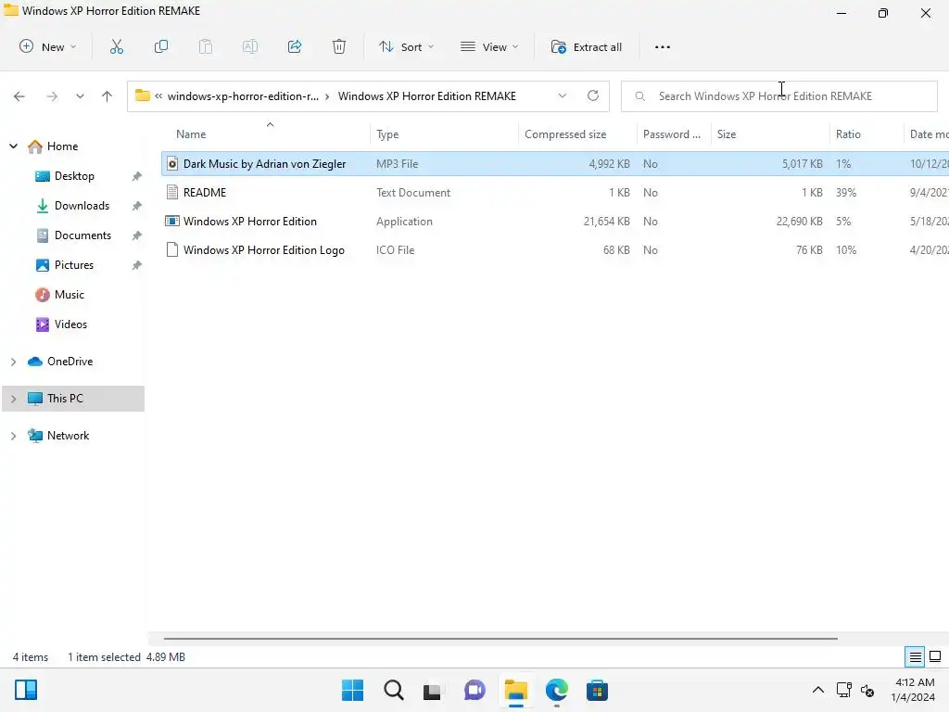The height and width of the screenshot is (712, 949).
Task: Click the muted volume tray icon
Action: pyautogui.click(x=867, y=690)
